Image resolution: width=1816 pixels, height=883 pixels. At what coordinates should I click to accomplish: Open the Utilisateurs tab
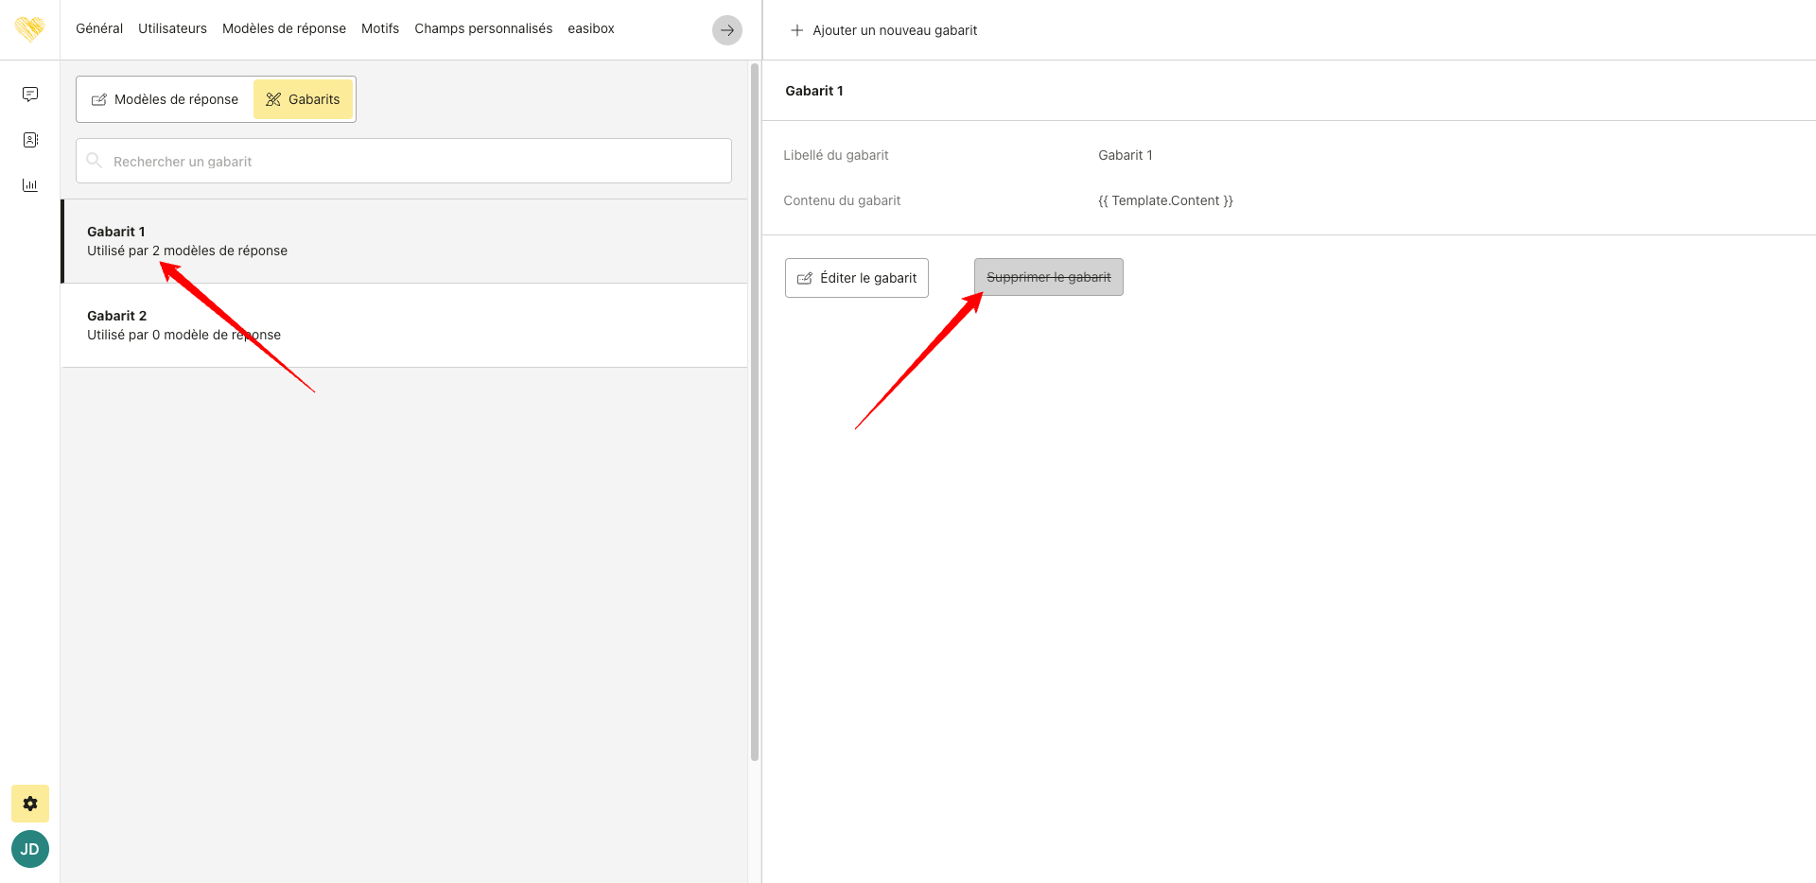[x=172, y=28]
